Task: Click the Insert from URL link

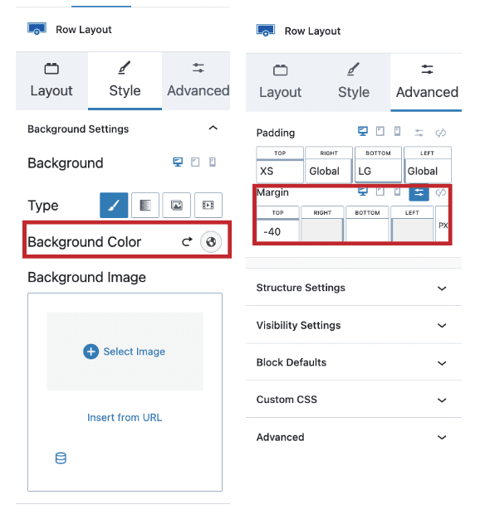Action: pyautogui.click(x=125, y=417)
